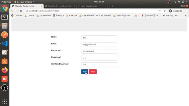
Task: View site information icon in address bar
Action: point(27,11)
